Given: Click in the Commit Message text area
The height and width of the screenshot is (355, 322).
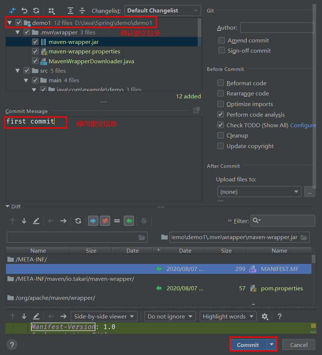Looking at the screenshot, I should (x=104, y=159).
